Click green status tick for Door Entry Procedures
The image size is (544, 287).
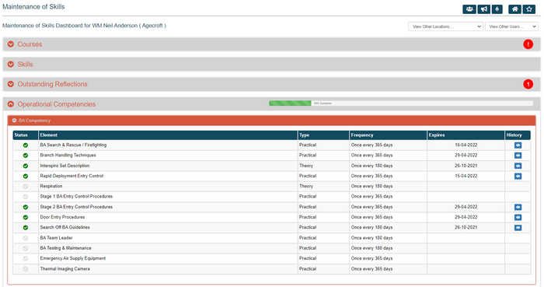click(26, 217)
